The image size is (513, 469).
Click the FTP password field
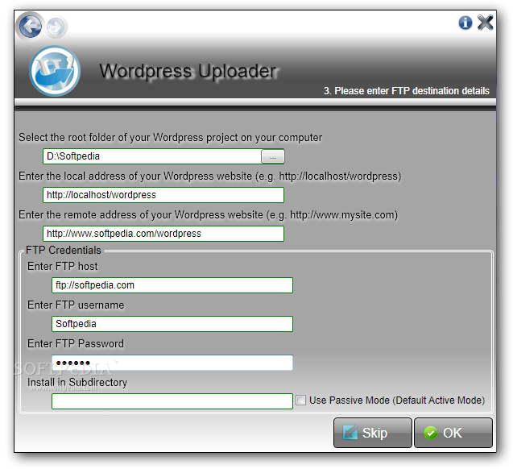[x=172, y=363]
